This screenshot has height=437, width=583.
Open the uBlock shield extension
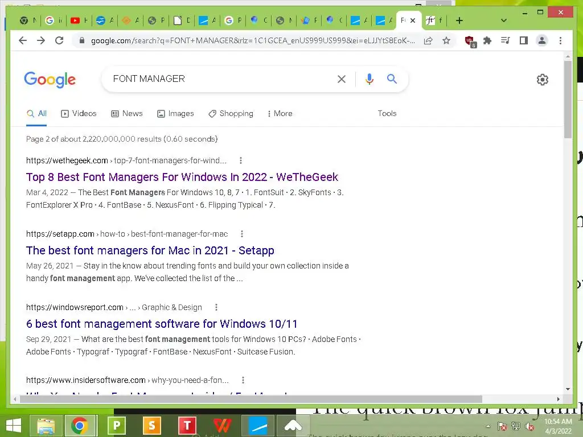coord(470,41)
